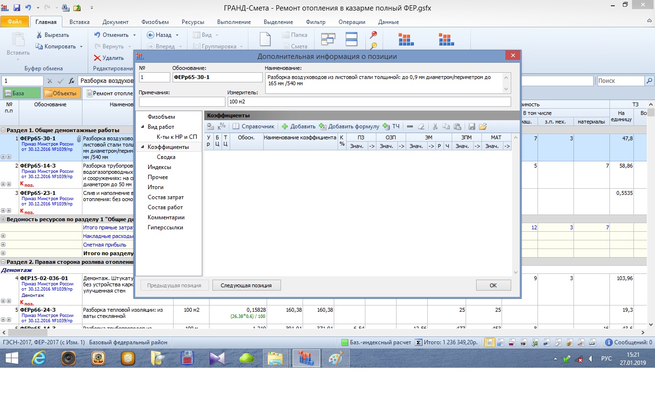Click the scissors cut icon in coefficients toolbar
The height and width of the screenshot is (407, 655).
(x=435, y=126)
